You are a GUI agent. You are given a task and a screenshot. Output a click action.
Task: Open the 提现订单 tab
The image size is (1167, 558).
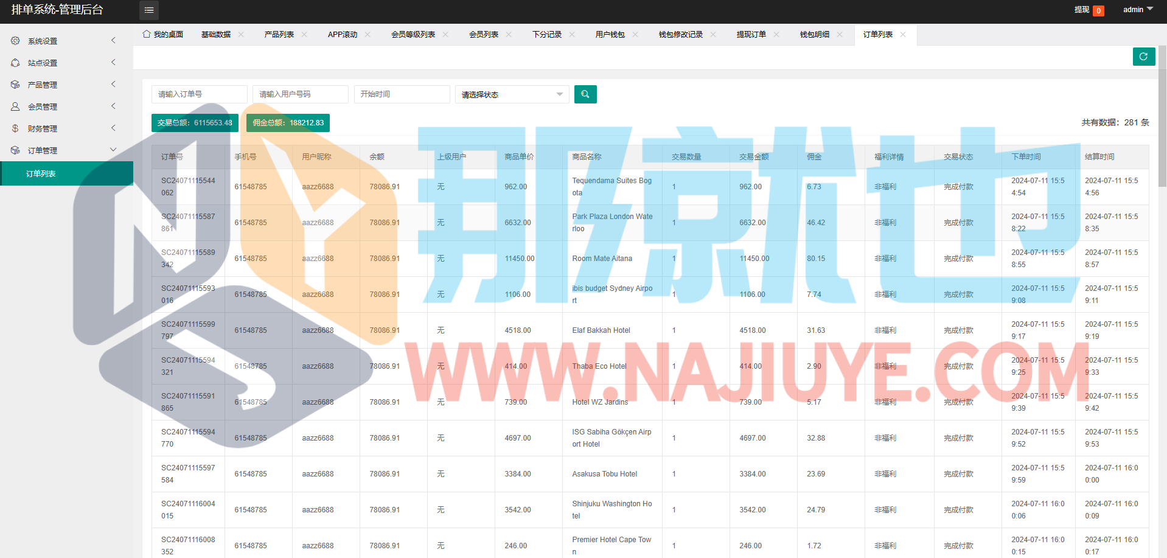point(751,35)
